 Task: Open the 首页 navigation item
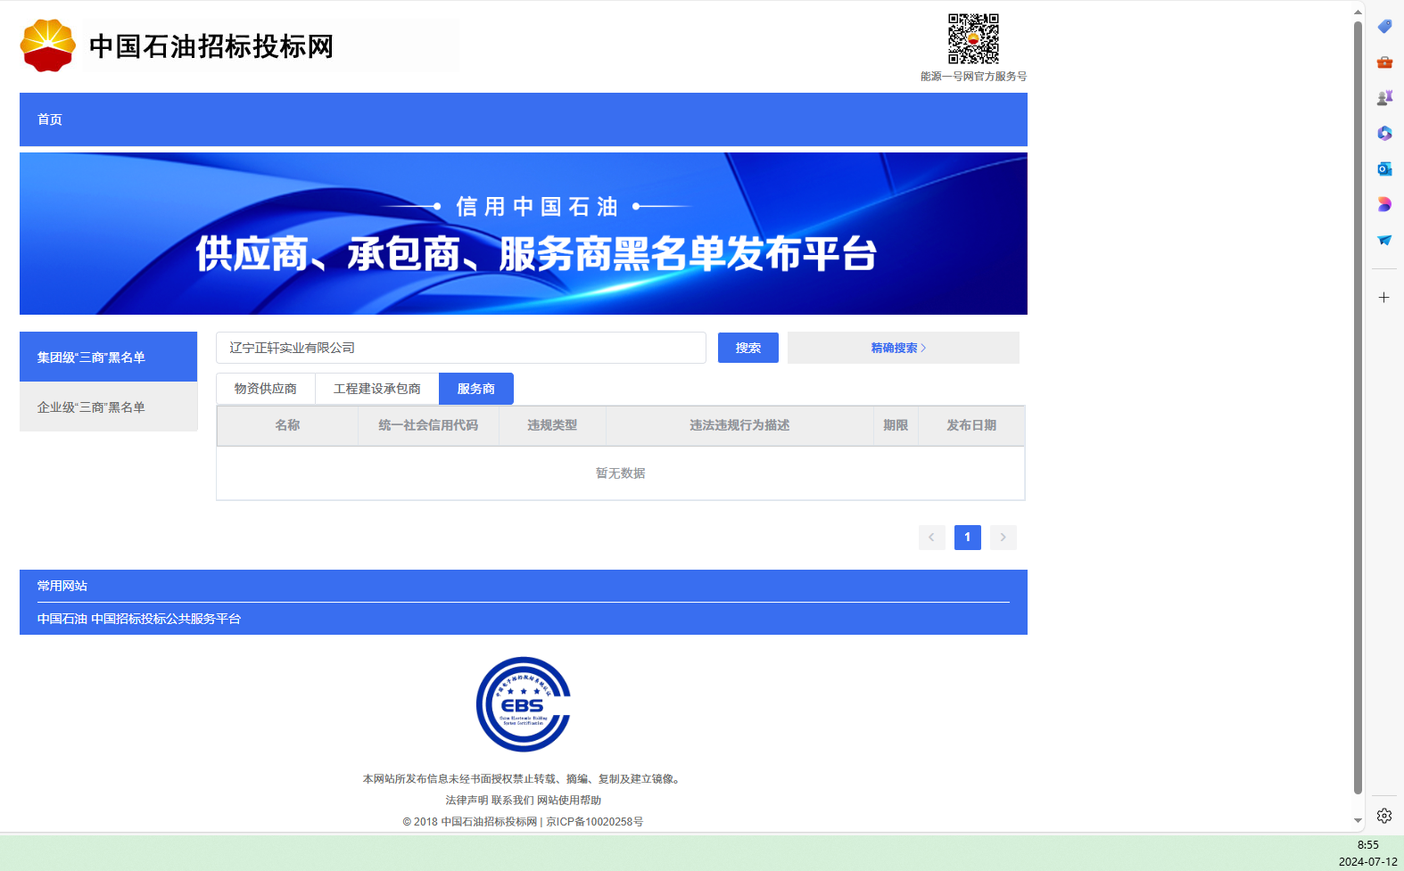(x=50, y=119)
